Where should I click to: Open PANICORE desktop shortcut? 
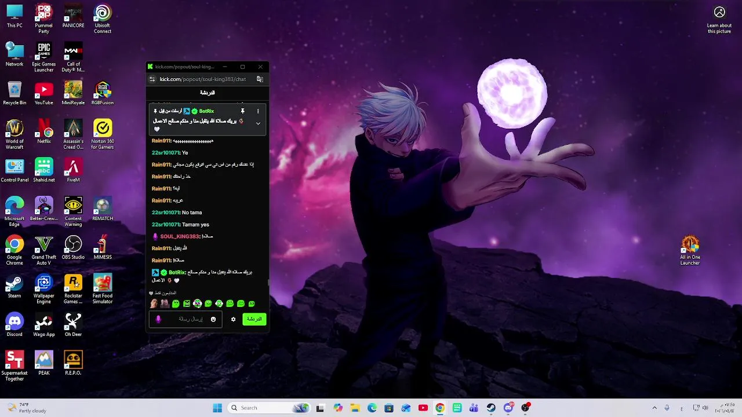pyautogui.click(x=73, y=16)
